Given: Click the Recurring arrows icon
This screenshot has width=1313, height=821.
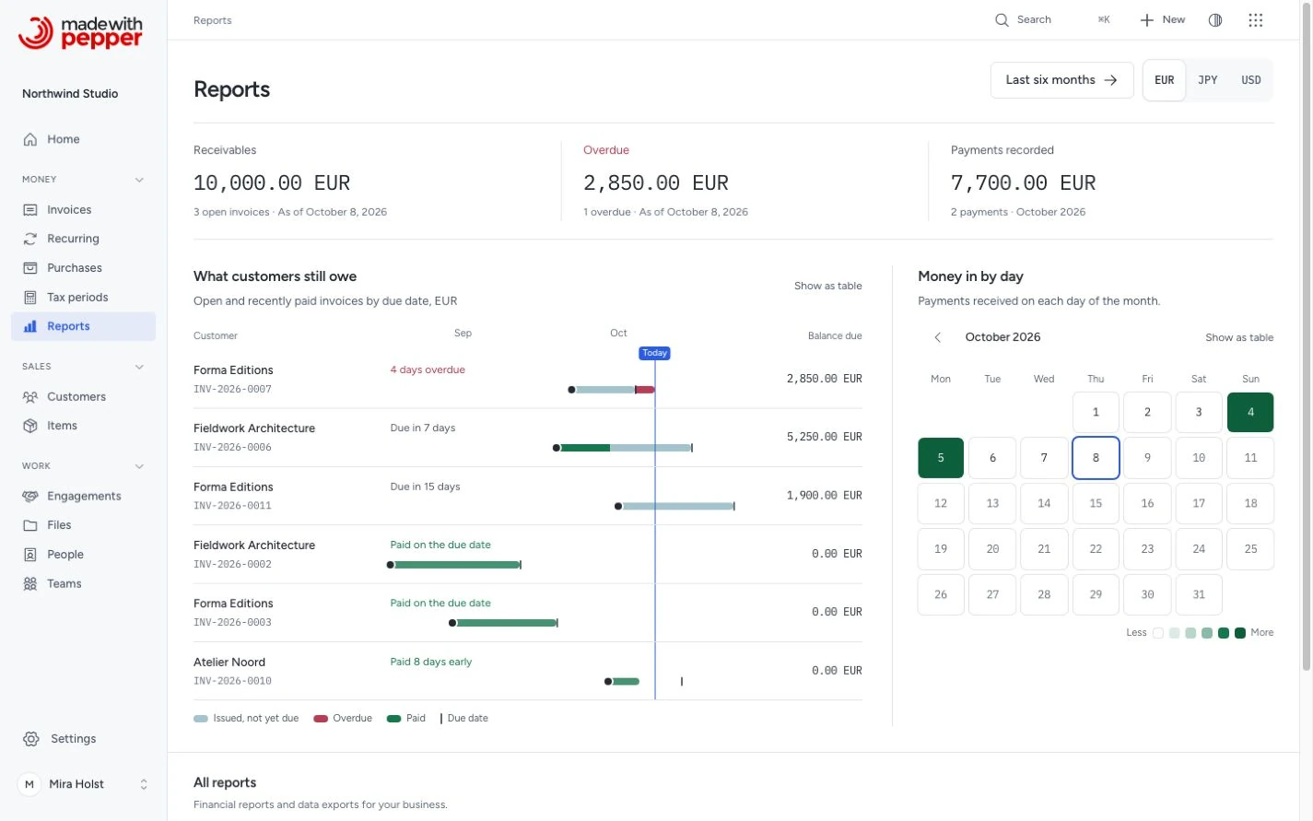Looking at the screenshot, I should pos(30,239).
